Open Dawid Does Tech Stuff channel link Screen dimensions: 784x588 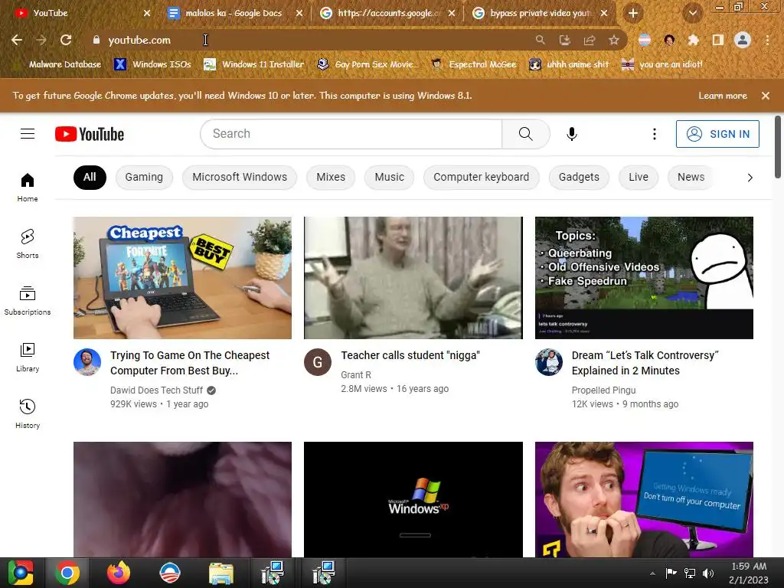156,390
